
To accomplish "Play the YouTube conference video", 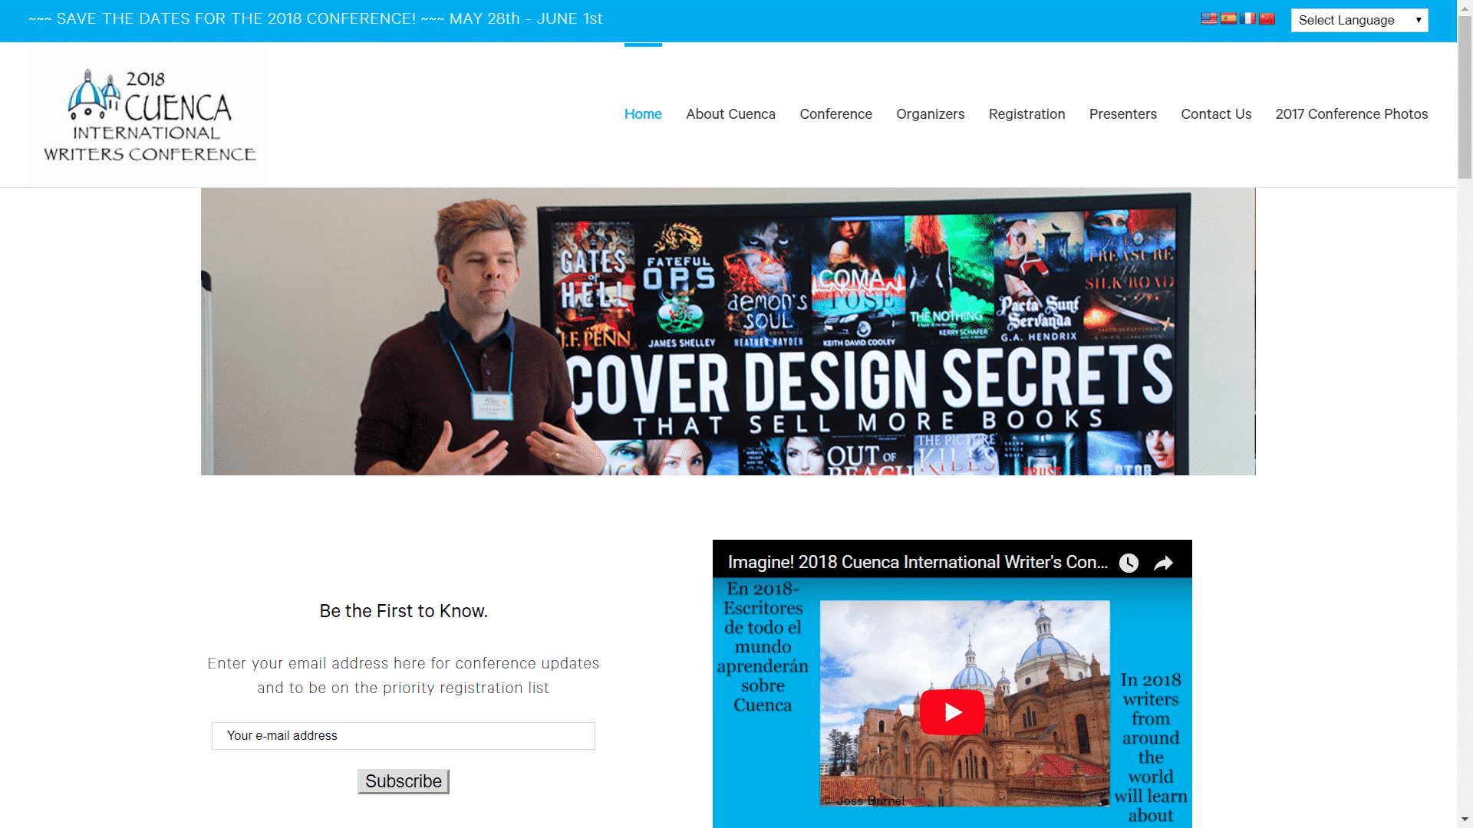I will [x=952, y=712].
